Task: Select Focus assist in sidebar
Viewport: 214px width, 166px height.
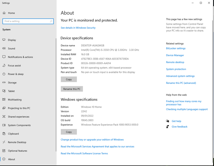Action: coord(28,65)
